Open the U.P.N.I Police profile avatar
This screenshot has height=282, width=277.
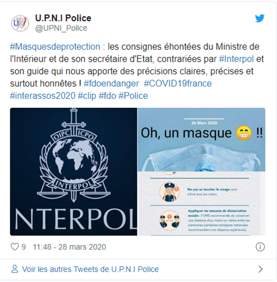(20, 23)
